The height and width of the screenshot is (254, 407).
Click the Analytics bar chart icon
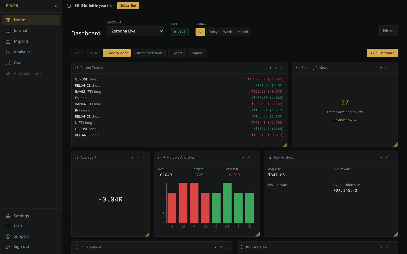coord(8,52)
